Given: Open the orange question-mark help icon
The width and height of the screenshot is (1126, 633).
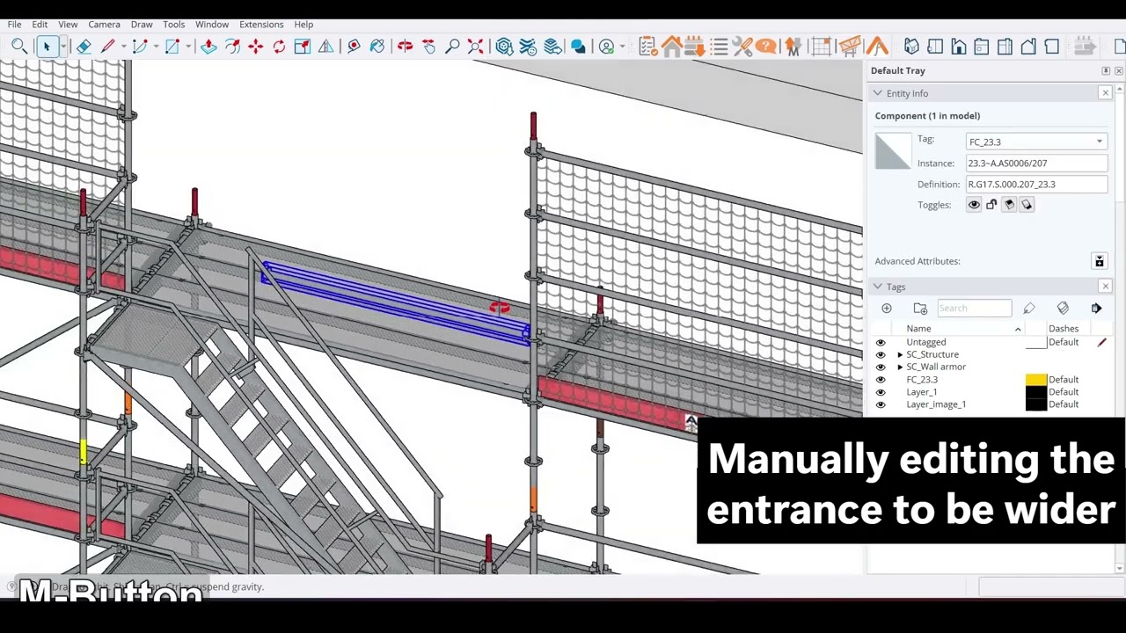Looking at the screenshot, I should point(765,47).
